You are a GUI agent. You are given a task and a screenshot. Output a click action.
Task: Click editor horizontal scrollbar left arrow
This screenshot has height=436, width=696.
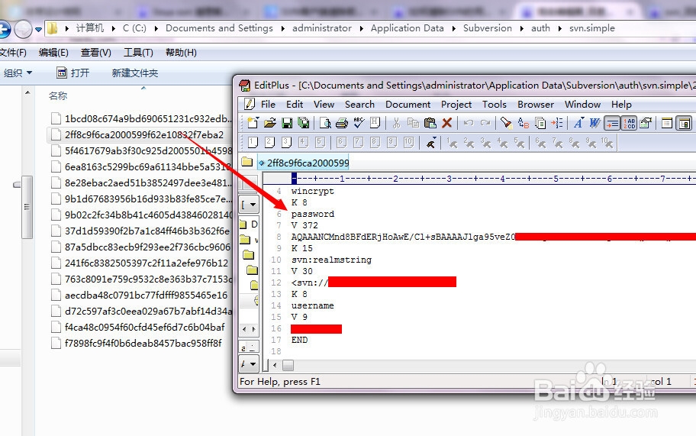tap(275, 366)
